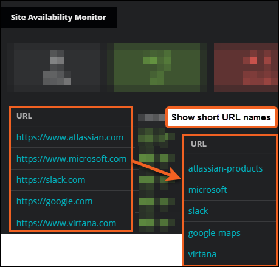Click the green status cell beside microsoft.com
279x267 pixels.
pos(157,158)
